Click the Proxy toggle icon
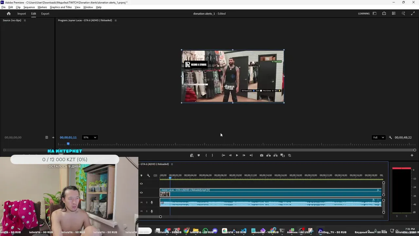The image size is (419, 236). coord(289,155)
